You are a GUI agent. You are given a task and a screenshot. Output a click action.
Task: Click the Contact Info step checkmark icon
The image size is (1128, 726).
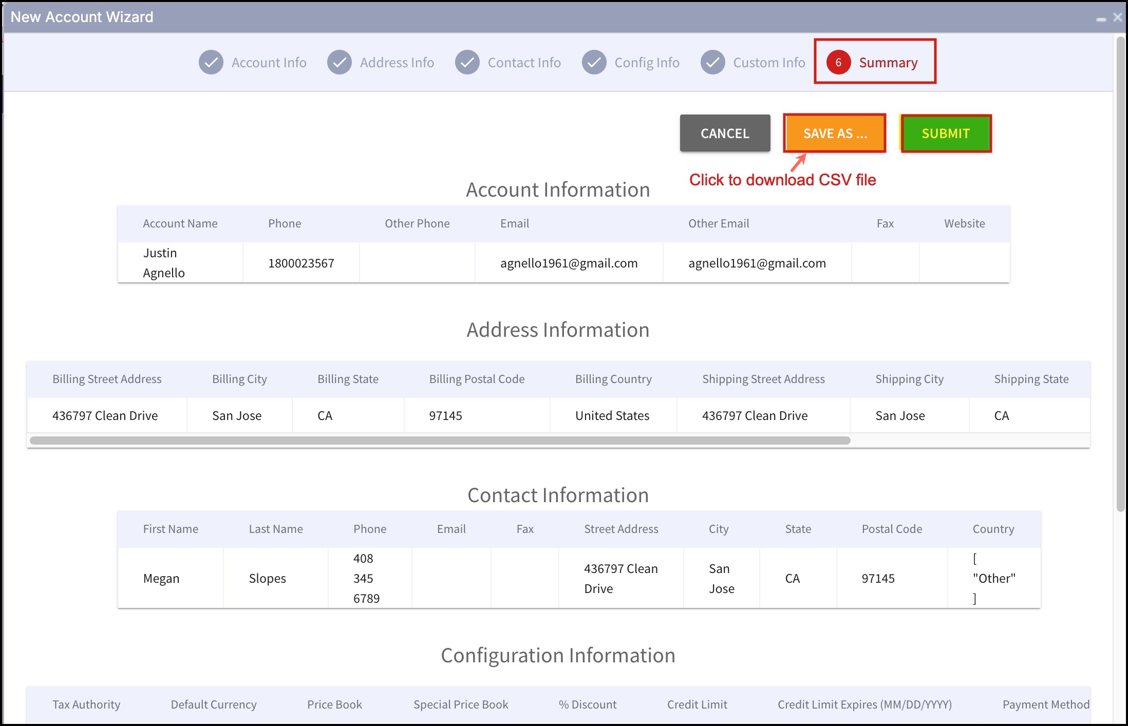[467, 63]
